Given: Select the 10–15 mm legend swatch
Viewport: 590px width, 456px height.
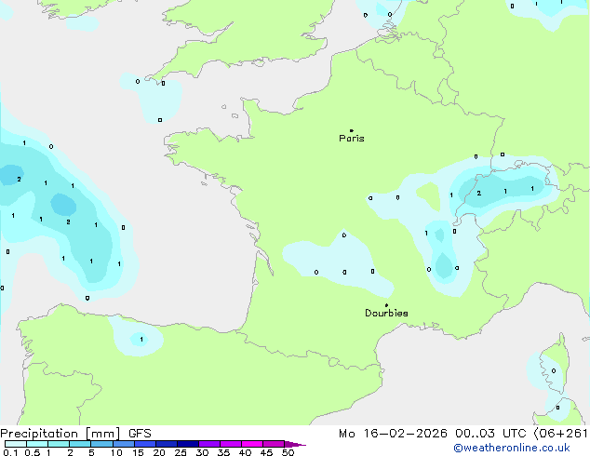Looking at the screenshot, I should click(x=123, y=444).
